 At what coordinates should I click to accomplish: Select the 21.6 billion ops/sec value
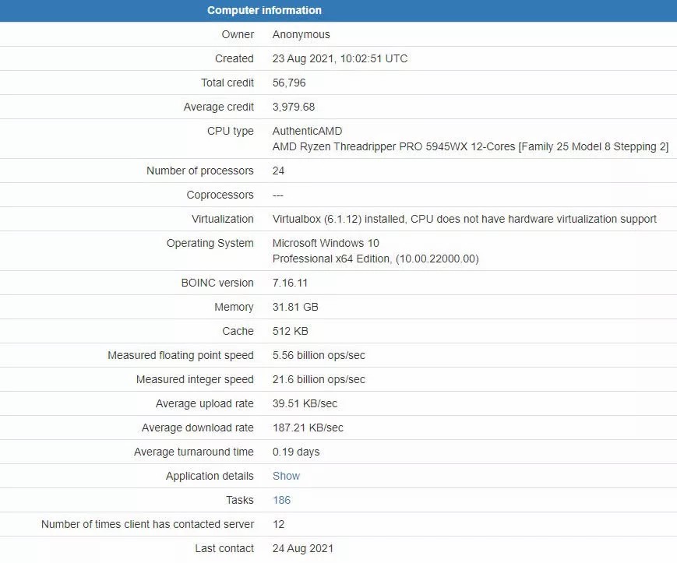(319, 380)
